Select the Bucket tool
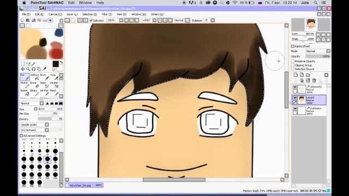Image resolution: width=349 pixels, height=196 pixels. [25, 93]
